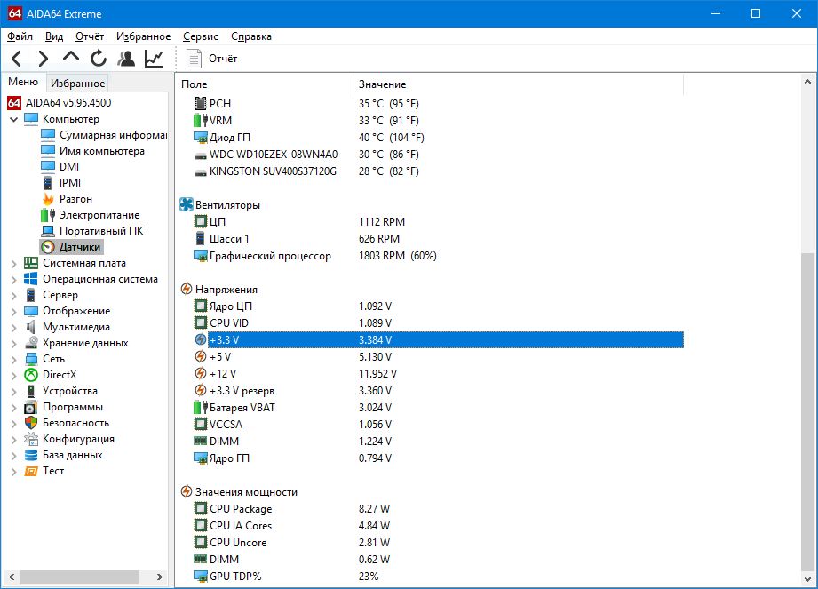Click the Значения мощности section icon
This screenshot has height=589, width=818.
tap(187, 491)
